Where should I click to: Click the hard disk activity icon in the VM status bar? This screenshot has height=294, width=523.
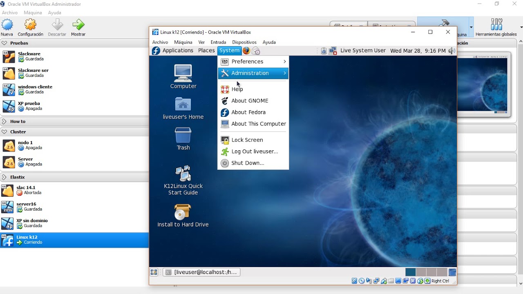pyautogui.click(x=354, y=281)
